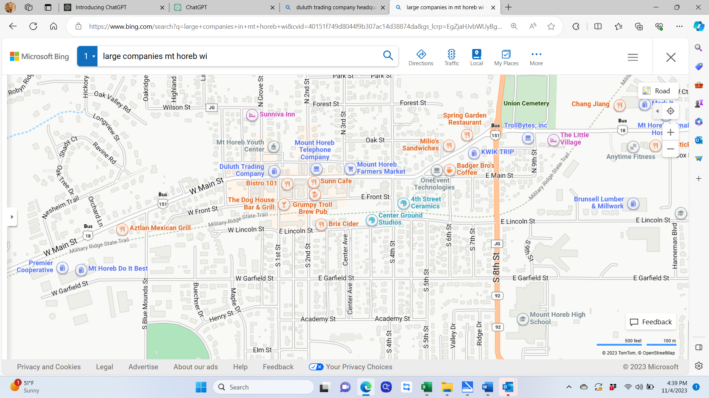Viewport: 709px width, 398px height.
Task: Select the Mount Horeb High School pin
Action: coord(523,319)
